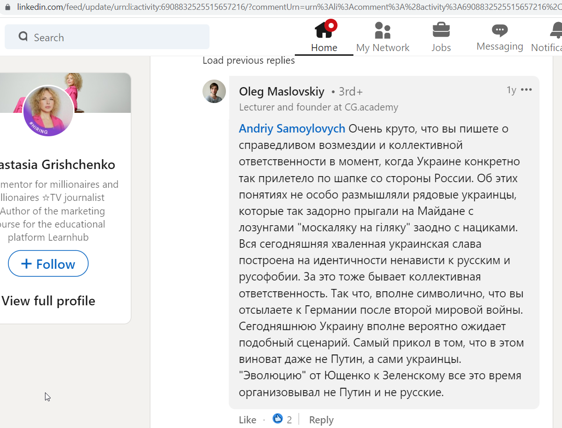View the 2 reactions count
This screenshot has height=428, width=562.
coord(289,420)
